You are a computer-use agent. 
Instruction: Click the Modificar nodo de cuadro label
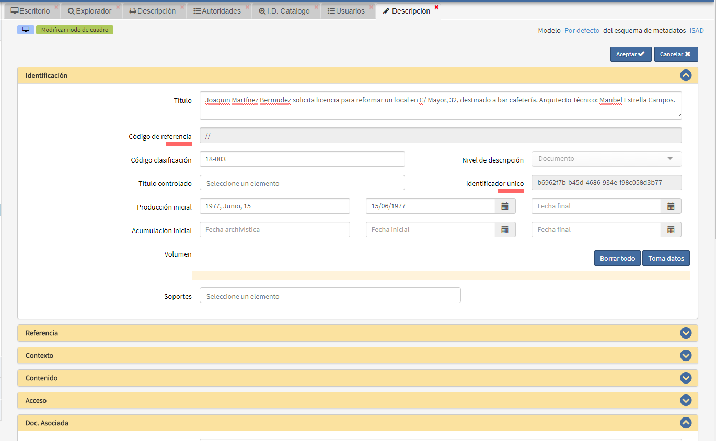pos(75,30)
